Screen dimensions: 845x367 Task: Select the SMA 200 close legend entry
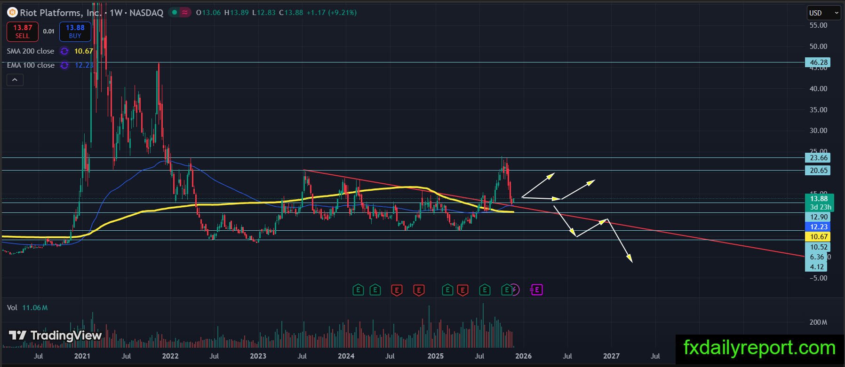coord(31,51)
